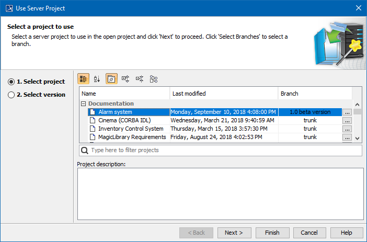
Task: Click the Cinema (CORBA IDL) file icon
Action: point(93,120)
